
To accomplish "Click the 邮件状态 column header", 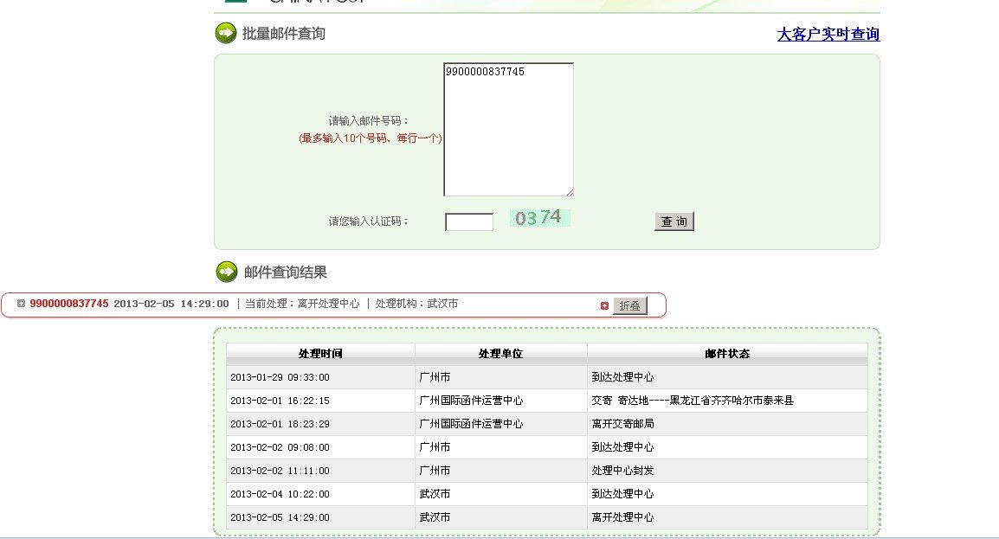I will click(727, 351).
